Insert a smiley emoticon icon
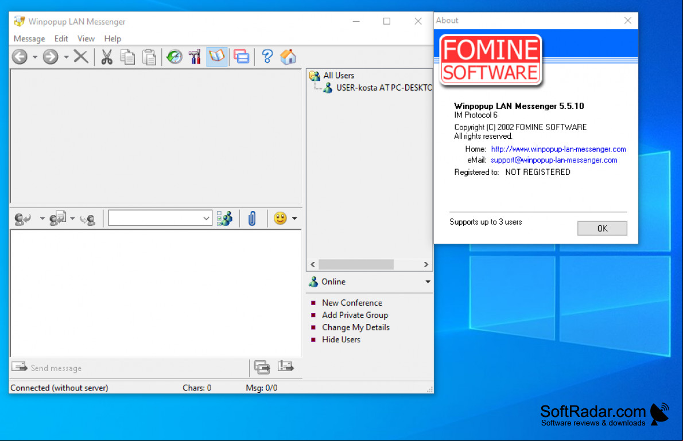This screenshot has width=683, height=441. (x=280, y=218)
